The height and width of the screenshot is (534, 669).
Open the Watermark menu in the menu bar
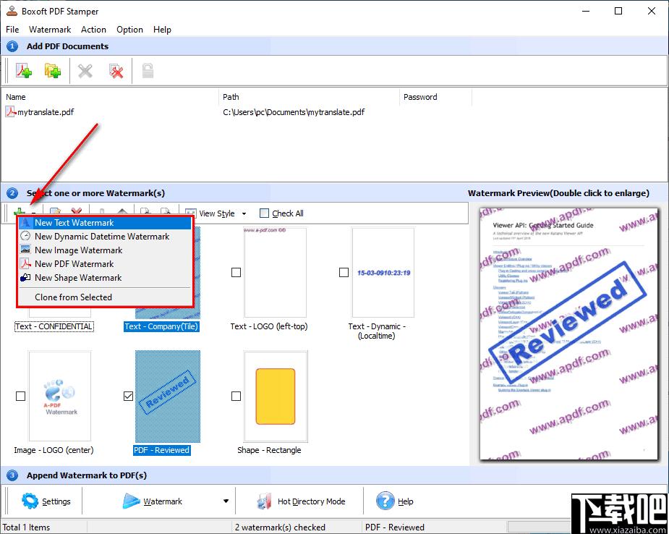pyautogui.click(x=50, y=30)
